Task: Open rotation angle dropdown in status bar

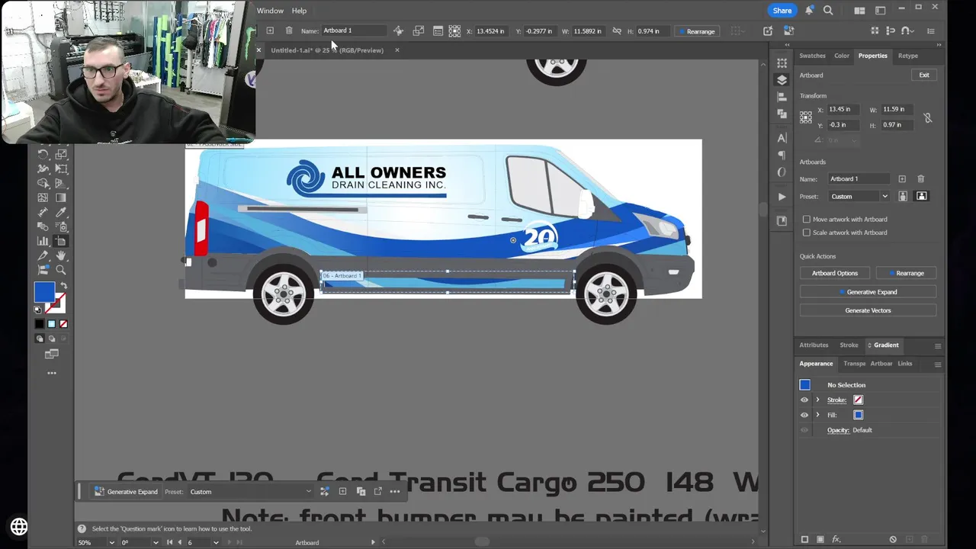Action: coord(156,542)
